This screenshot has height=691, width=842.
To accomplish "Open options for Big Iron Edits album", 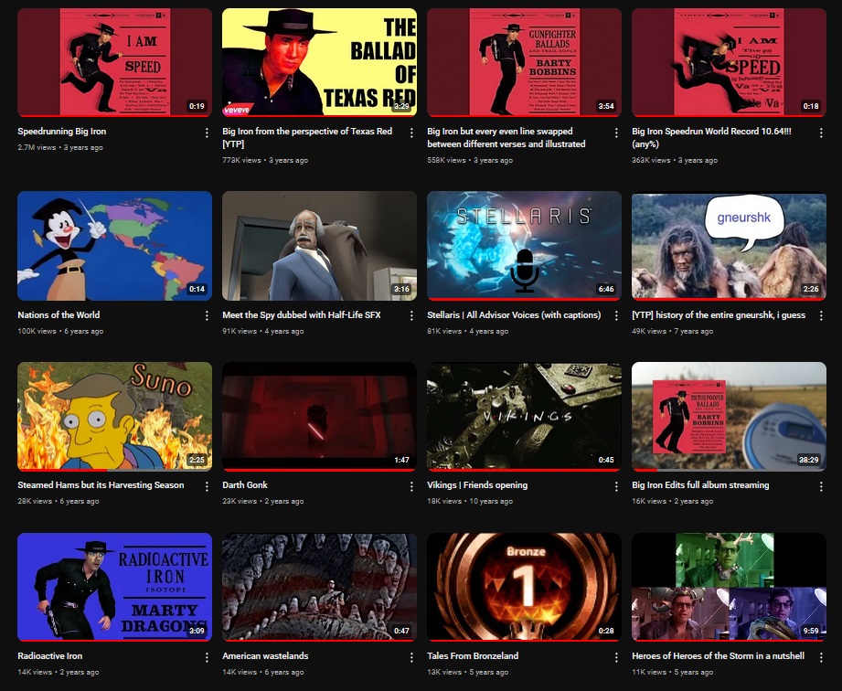I will [821, 486].
